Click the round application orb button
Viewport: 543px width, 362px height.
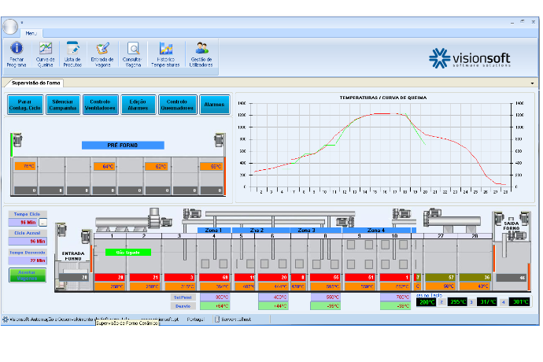pyautogui.click(x=10, y=27)
